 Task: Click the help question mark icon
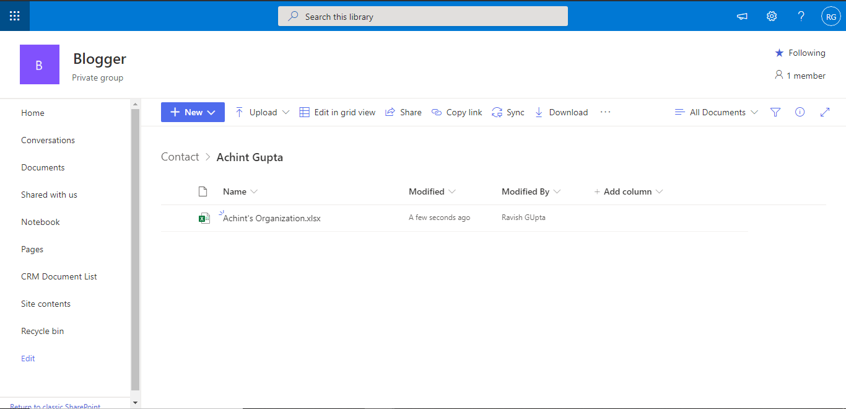click(801, 17)
